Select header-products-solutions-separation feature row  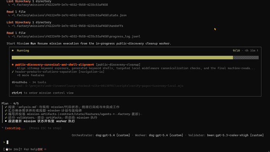tap(58, 72)
